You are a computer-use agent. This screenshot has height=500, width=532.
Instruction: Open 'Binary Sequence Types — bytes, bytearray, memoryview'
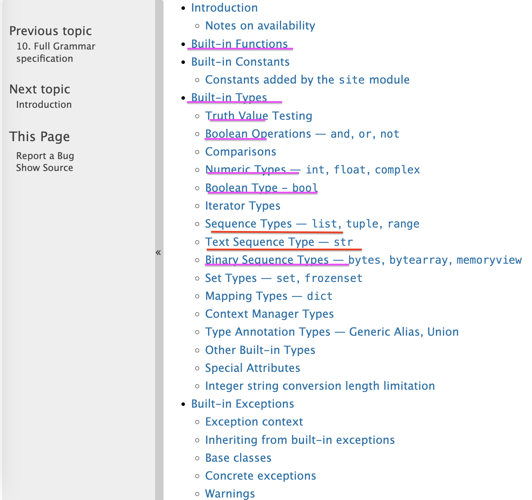pyautogui.click(x=363, y=260)
